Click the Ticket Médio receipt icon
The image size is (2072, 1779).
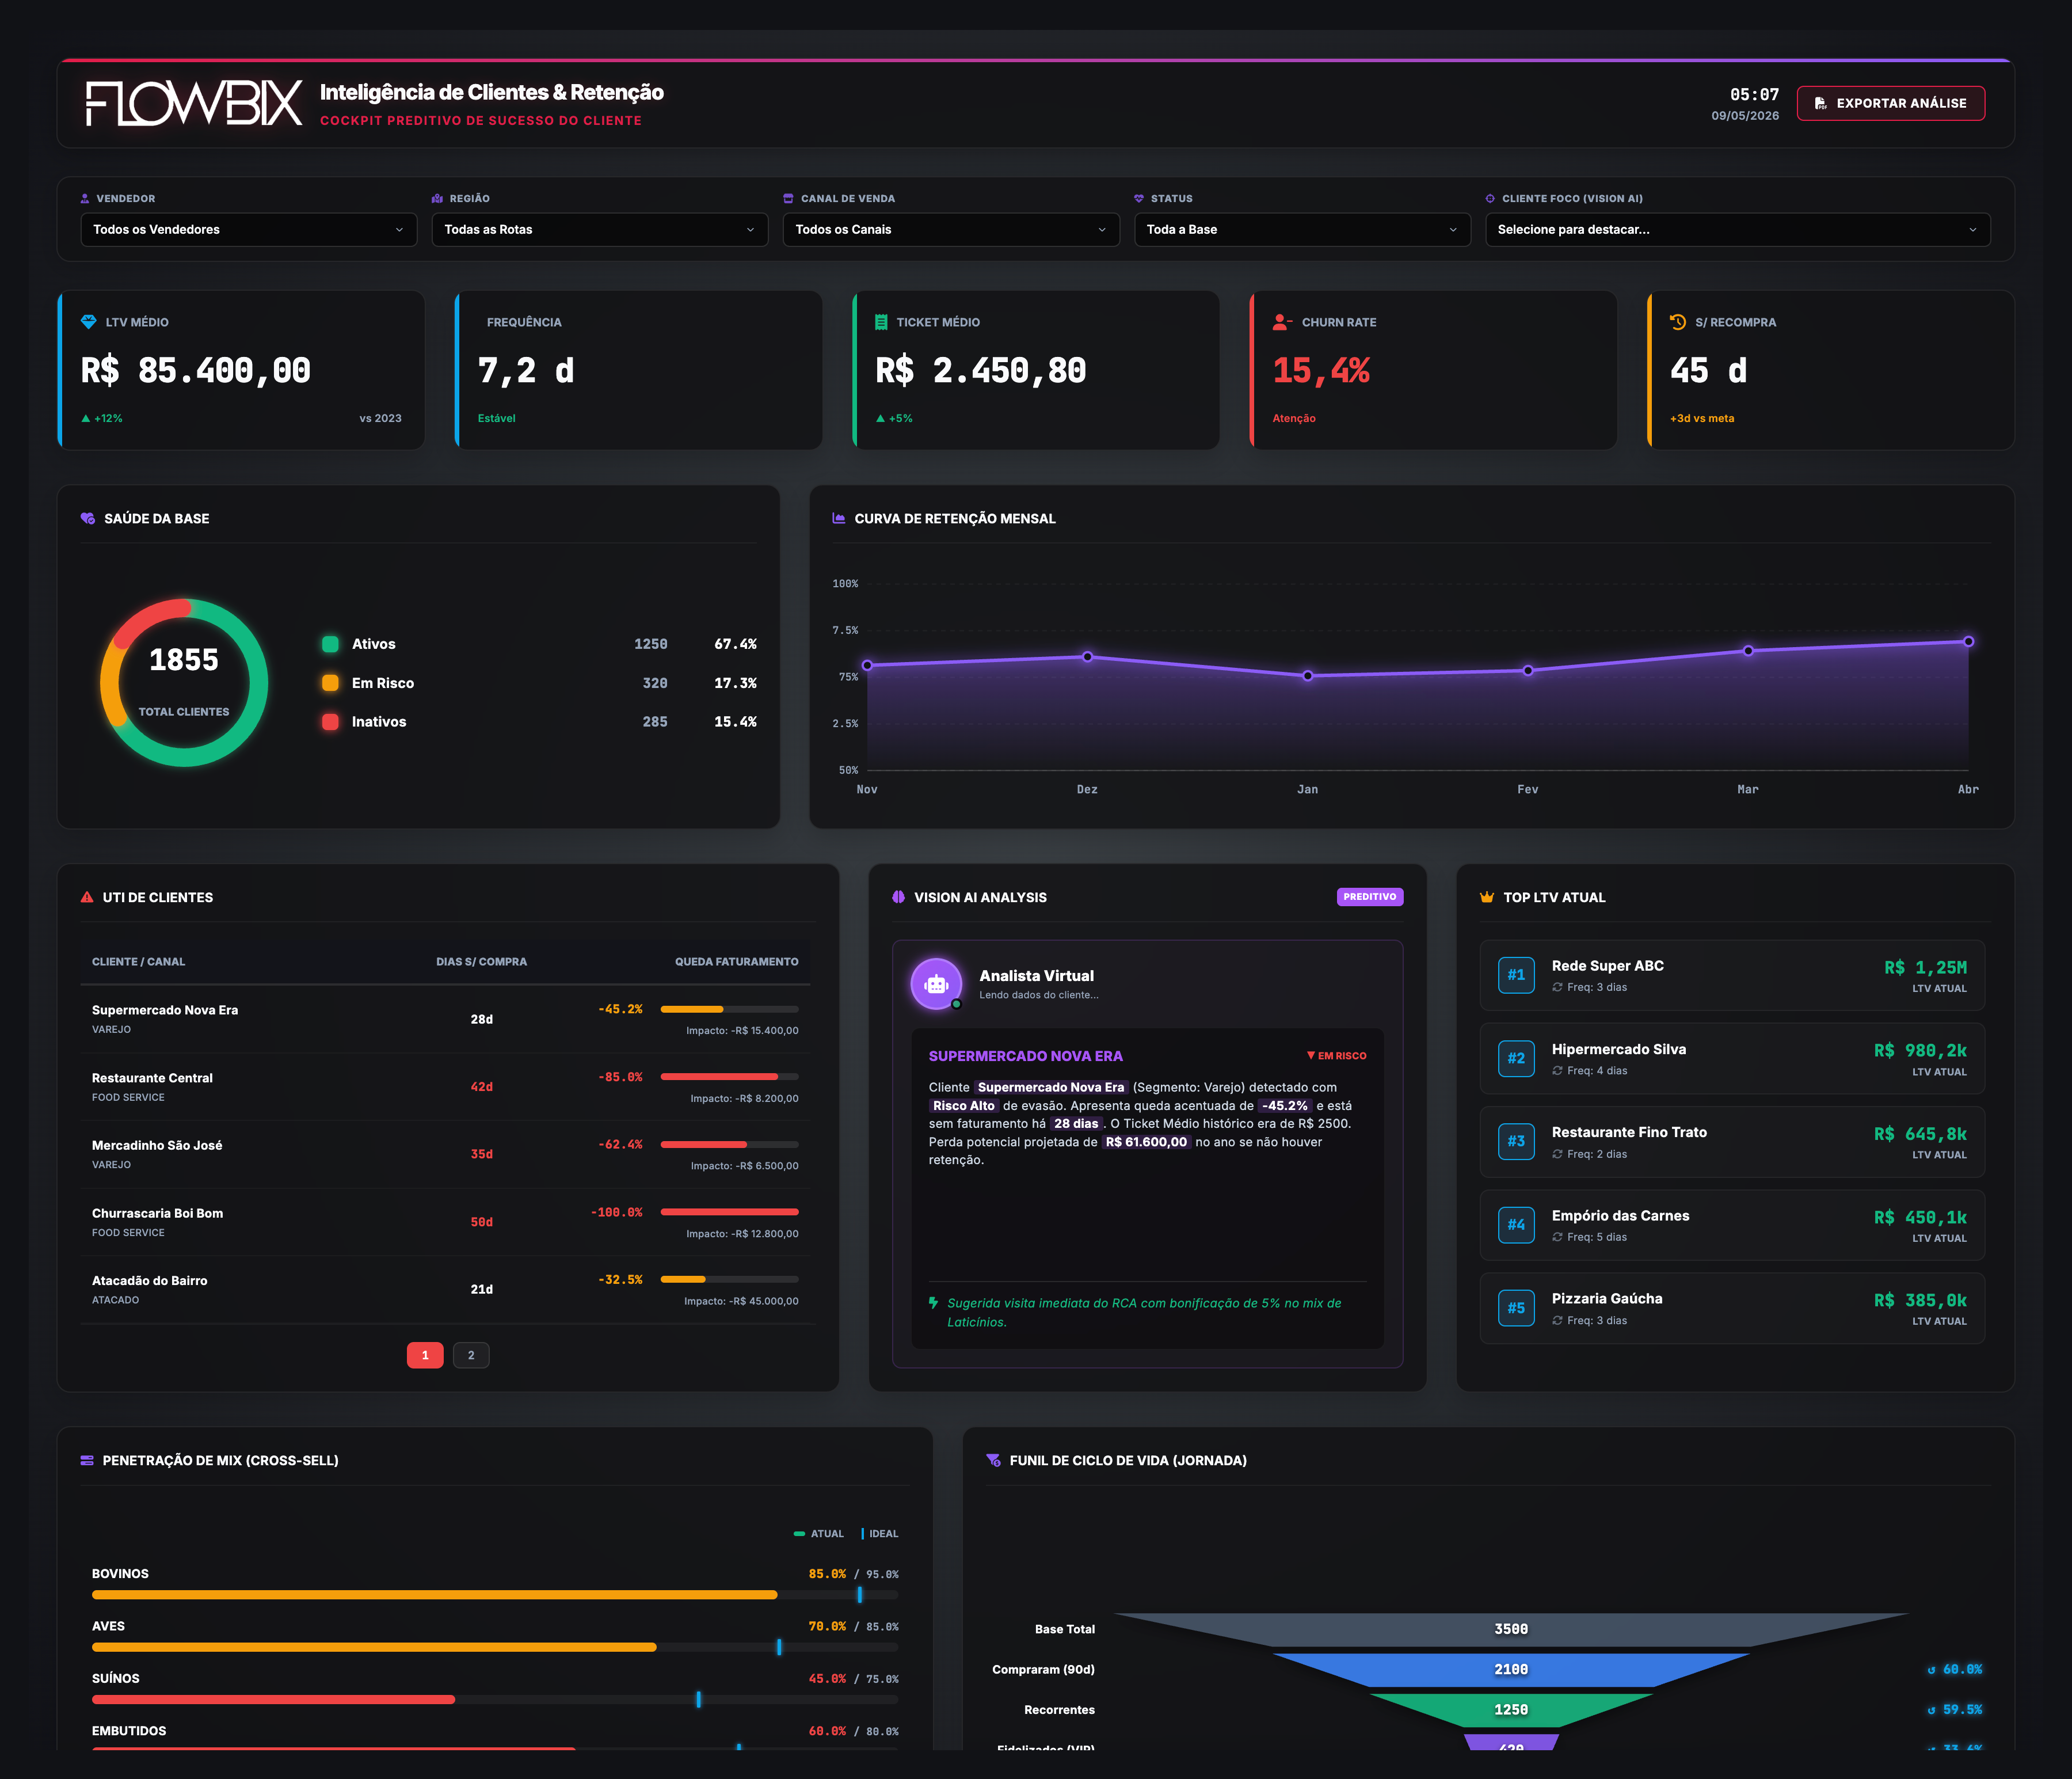(881, 322)
